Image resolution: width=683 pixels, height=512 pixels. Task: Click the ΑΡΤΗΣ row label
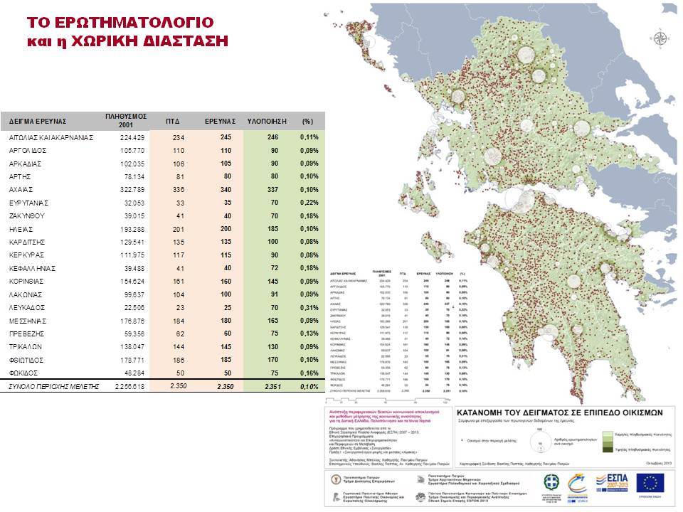20,177
